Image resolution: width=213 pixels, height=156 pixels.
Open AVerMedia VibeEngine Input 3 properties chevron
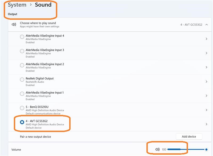coord(207,53)
